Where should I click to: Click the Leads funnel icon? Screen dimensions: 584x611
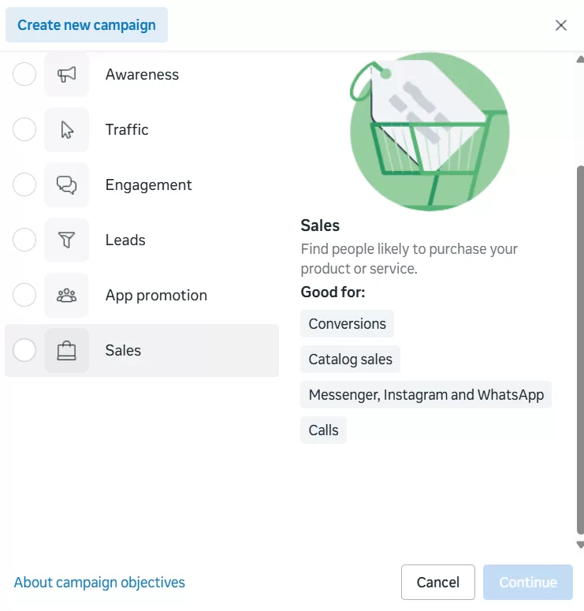coord(67,240)
